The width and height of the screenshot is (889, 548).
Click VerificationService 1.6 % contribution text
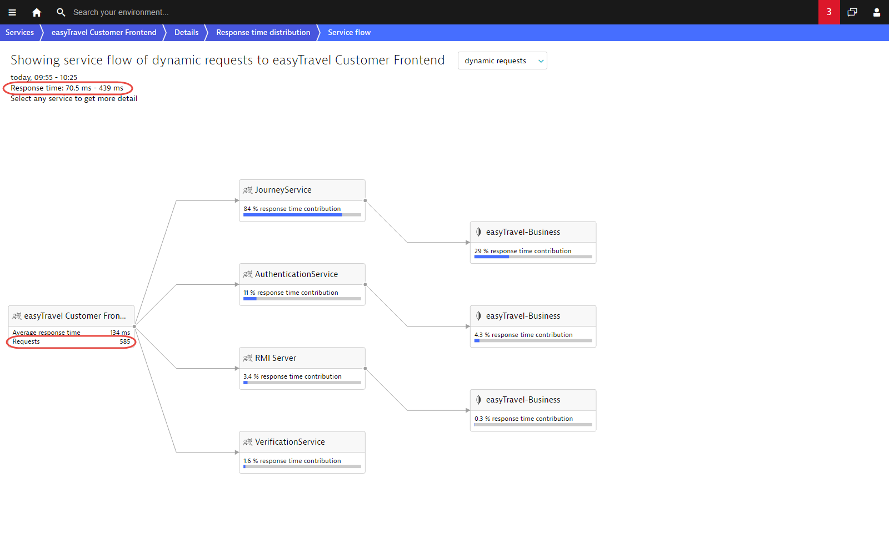click(x=292, y=461)
